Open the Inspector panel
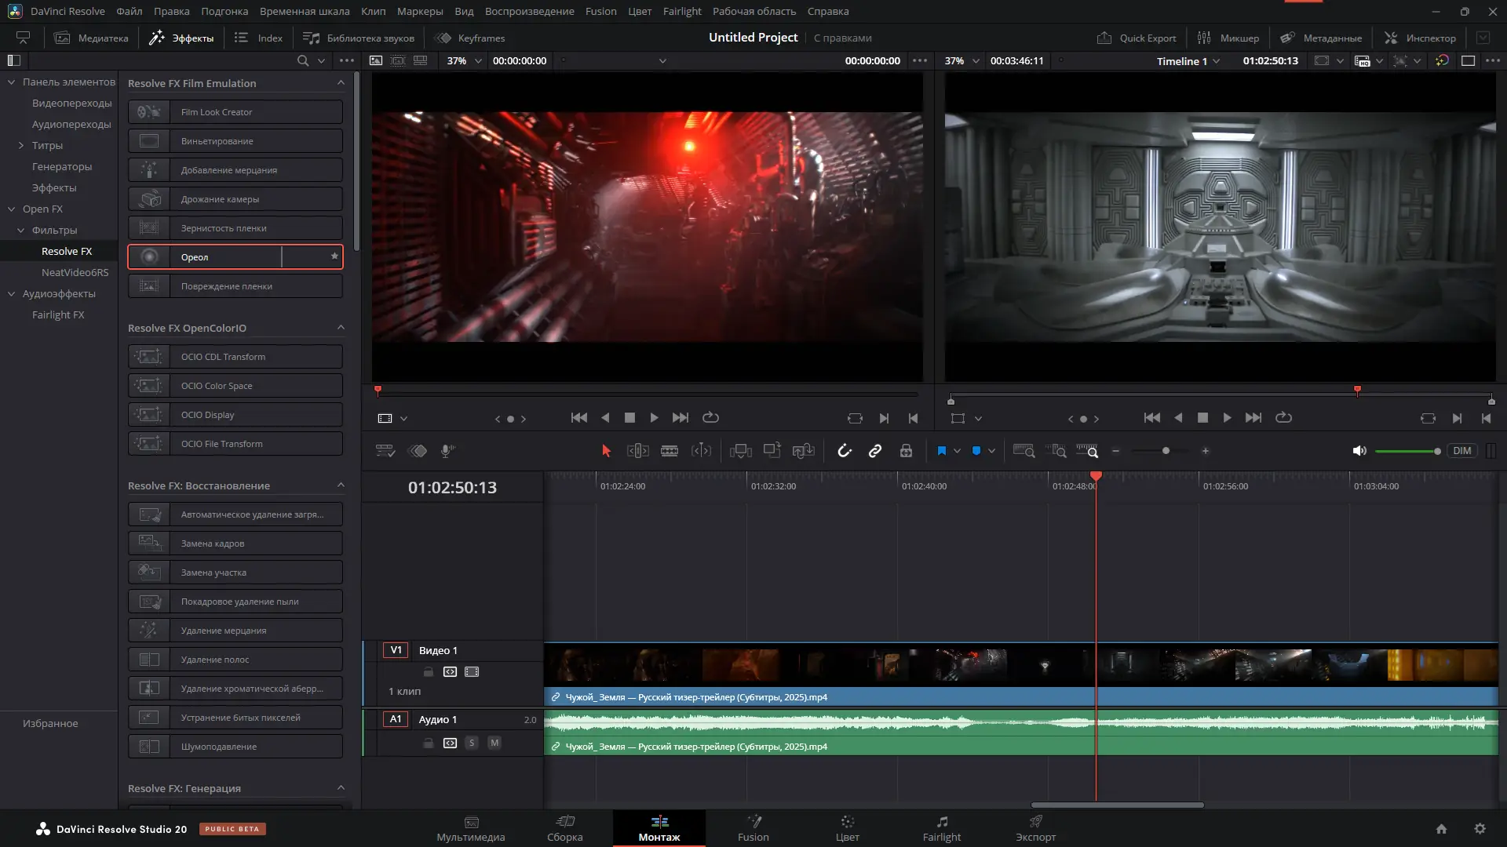This screenshot has height=847, width=1507. 1420,38
